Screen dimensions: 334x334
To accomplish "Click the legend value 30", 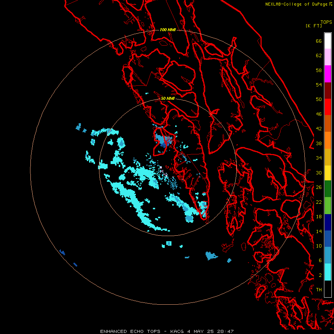I will [319, 173].
